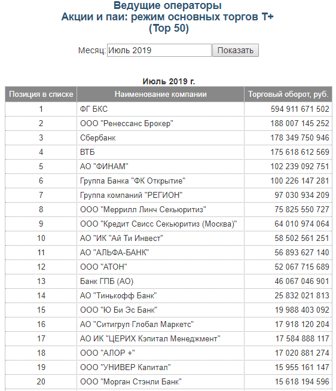
Task: Open the Месяц field showing Июль 2019
Action: click(159, 50)
